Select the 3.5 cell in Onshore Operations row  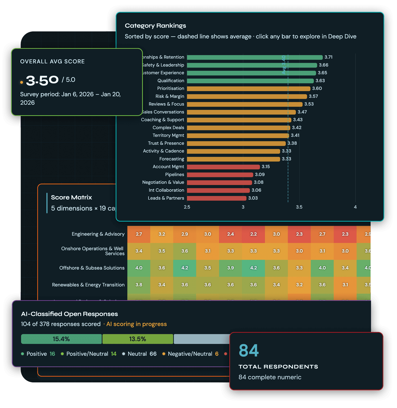[x=162, y=251]
